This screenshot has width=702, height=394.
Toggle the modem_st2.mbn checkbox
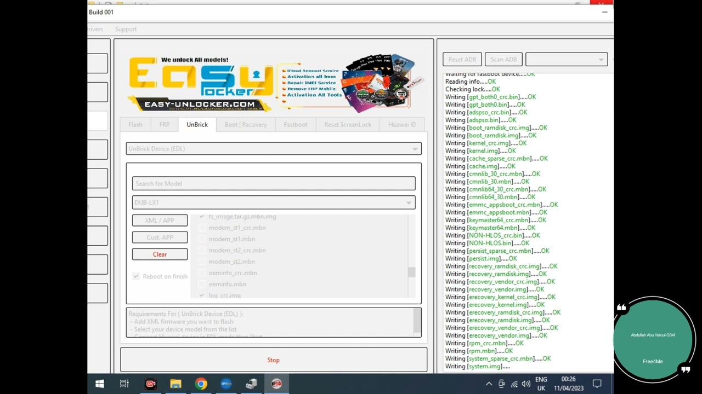(202, 262)
